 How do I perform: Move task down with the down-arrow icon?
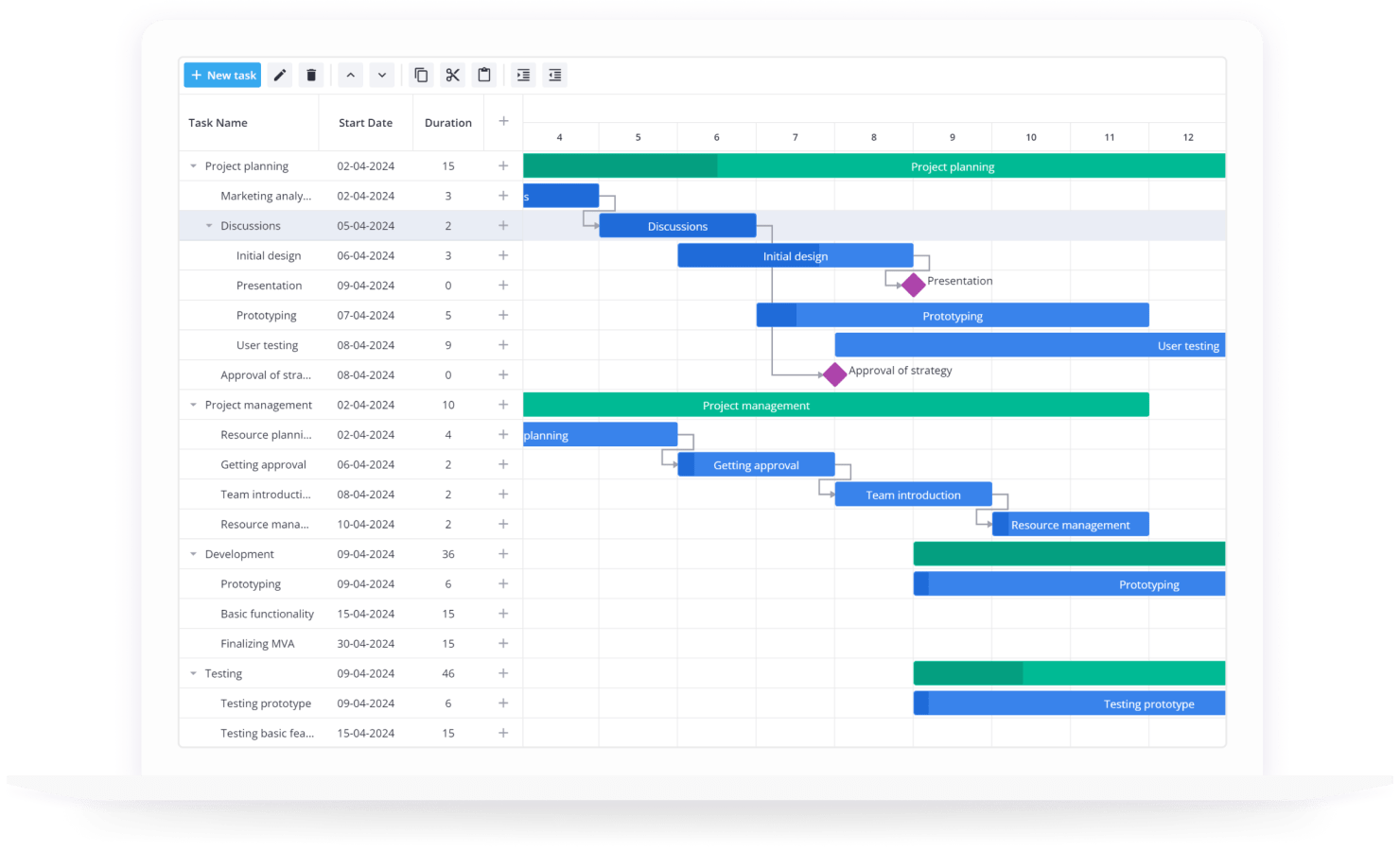382,75
